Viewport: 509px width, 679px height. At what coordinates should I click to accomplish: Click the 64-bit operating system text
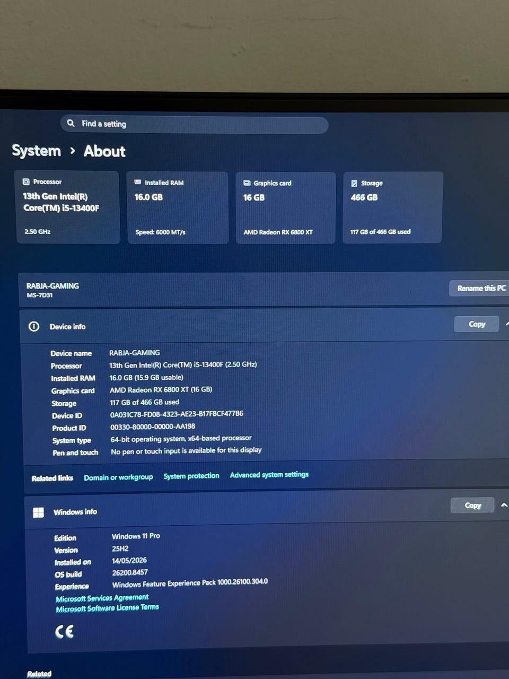pyautogui.click(x=181, y=439)
